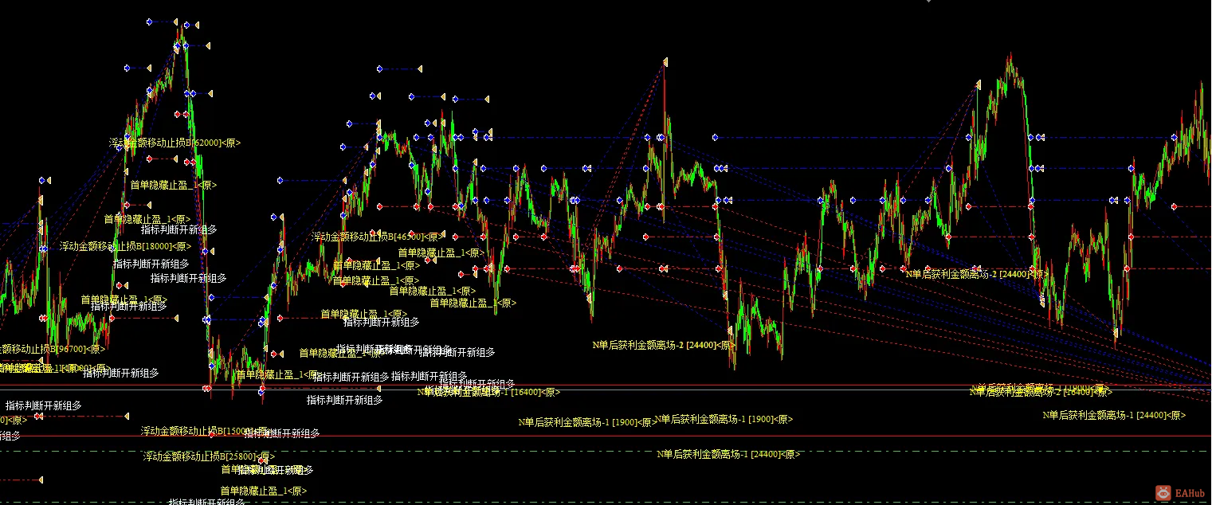Select the N单后获利金额离场-1 [16400] label
Screen dimensions: 1212x505
489,392
